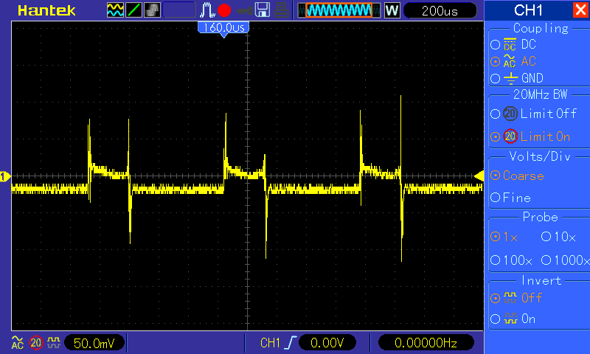Click the CH1 ground level marker
The height and width of the screenshot is (354, 590).
4,176
